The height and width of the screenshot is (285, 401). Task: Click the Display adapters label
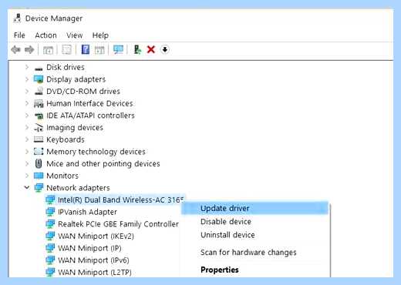[x=76, y=79]
